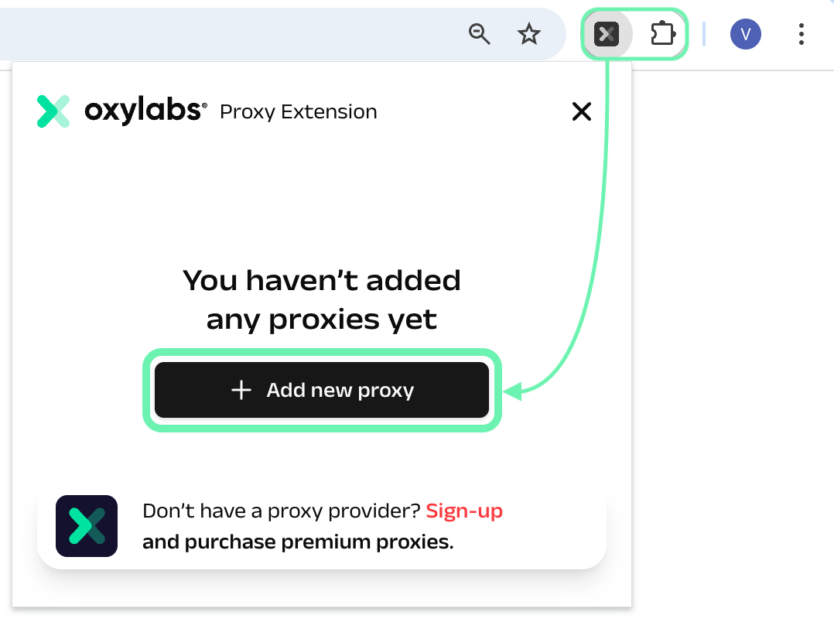
Task: Click inside the browser address bar
Action: click(232, 34)
